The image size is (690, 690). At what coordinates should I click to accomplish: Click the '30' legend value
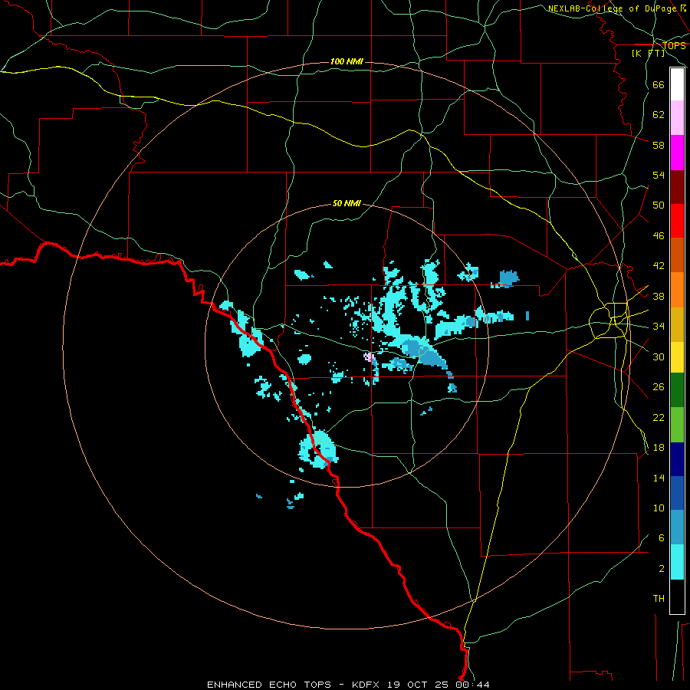coord(659,356)
